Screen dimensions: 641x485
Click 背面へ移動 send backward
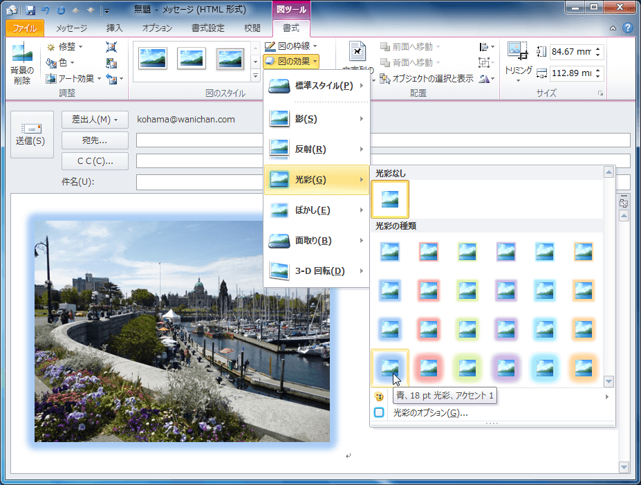pyautogui.click(x=410, y=62)
